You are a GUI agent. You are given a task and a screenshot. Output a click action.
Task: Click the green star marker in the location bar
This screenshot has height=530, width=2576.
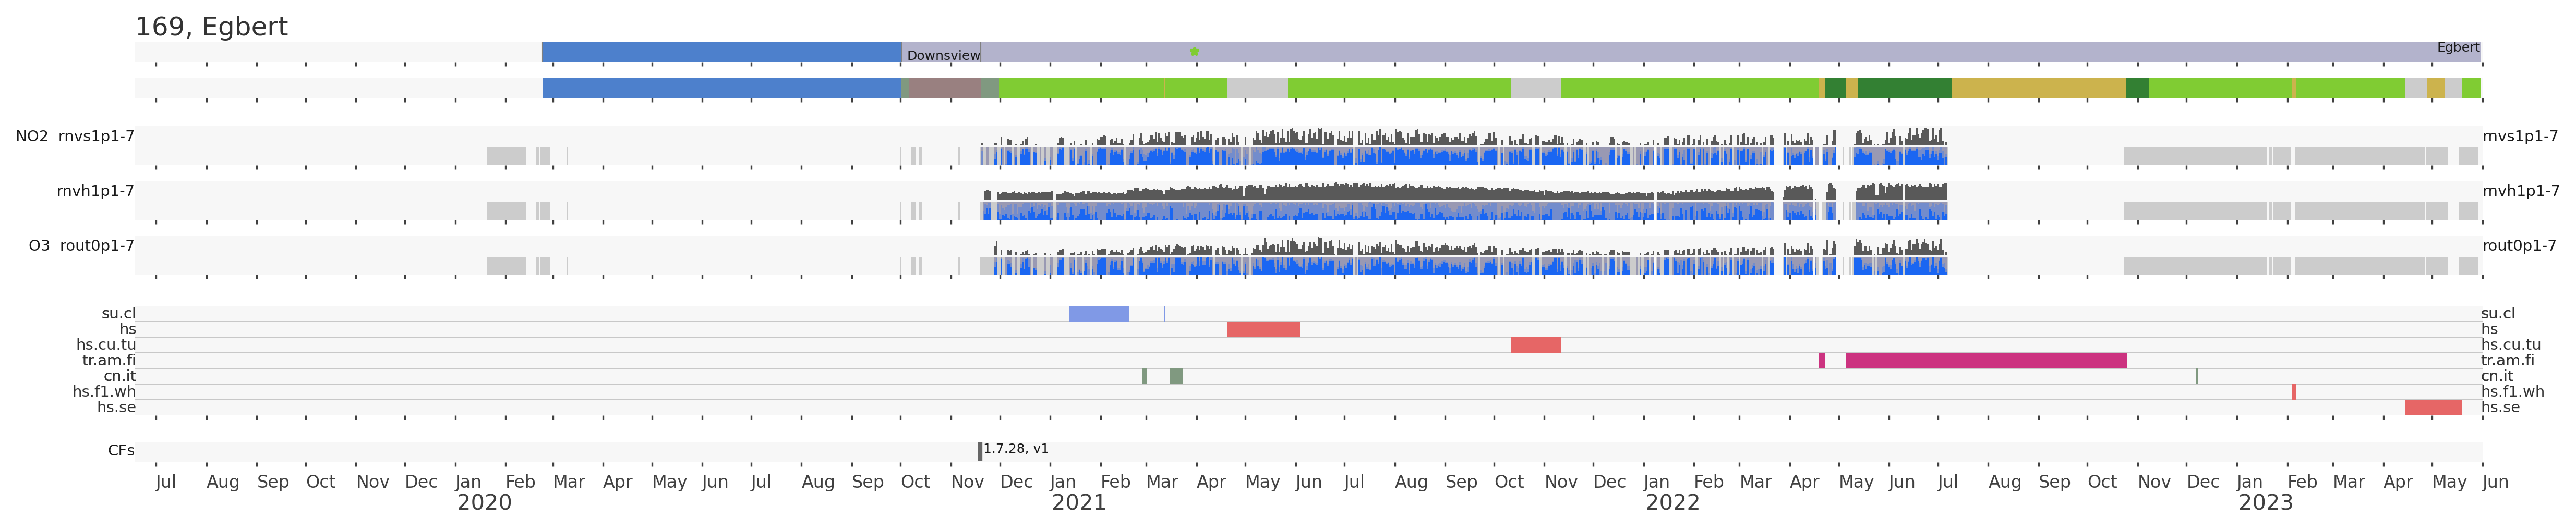click(1194, 52)
